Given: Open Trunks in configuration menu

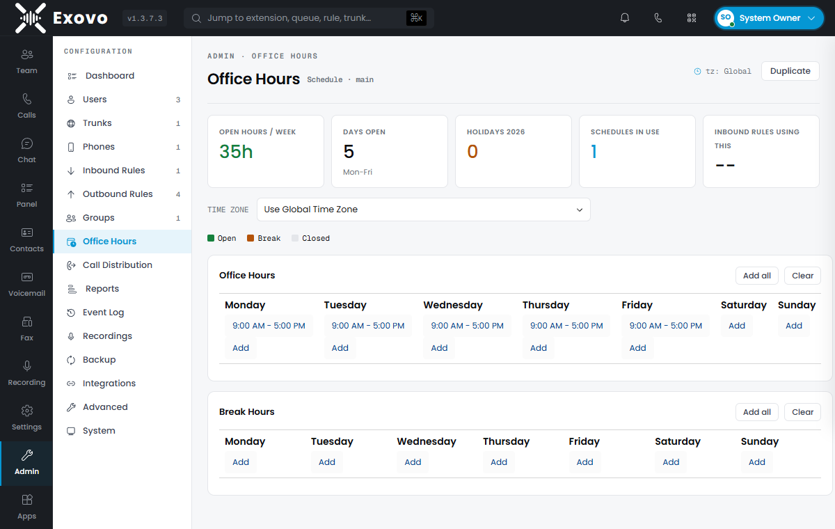Looking at the screenshot, I should pyautogui.click(x=122, y=123).
